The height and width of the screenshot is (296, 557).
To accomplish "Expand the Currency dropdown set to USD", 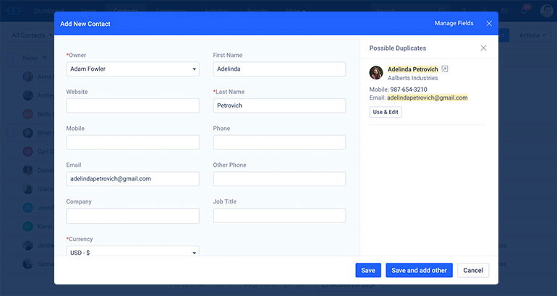I will click(x=132, y=252).
